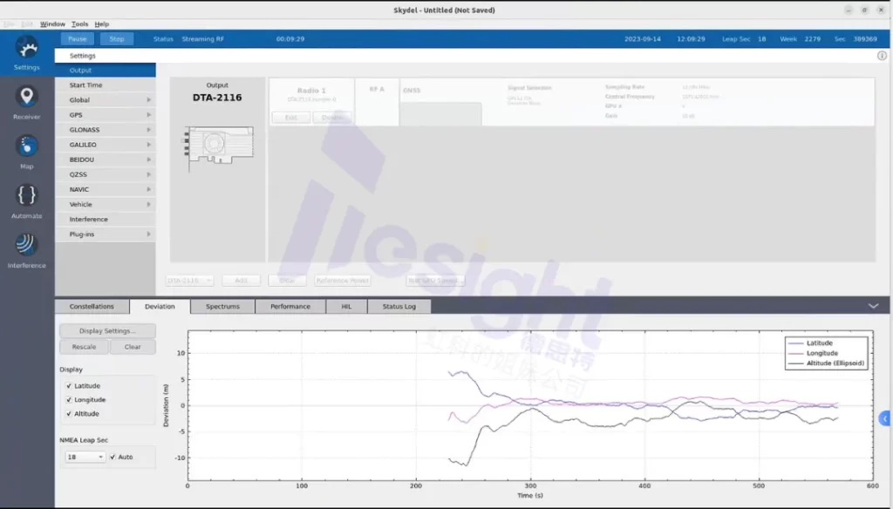Viewport: 893px width, 509px height.
Task: Click the info icon at top right
Action: point(882,56)
